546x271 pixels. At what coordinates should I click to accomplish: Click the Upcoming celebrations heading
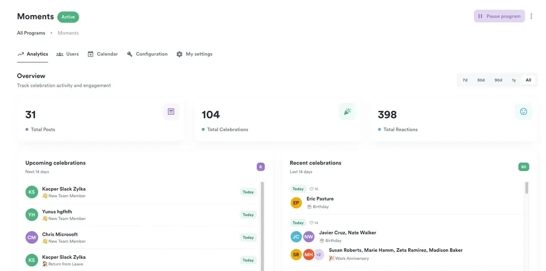click(56, 163)
